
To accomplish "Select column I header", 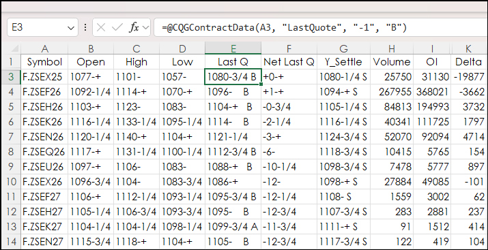I will click(432, 48).
